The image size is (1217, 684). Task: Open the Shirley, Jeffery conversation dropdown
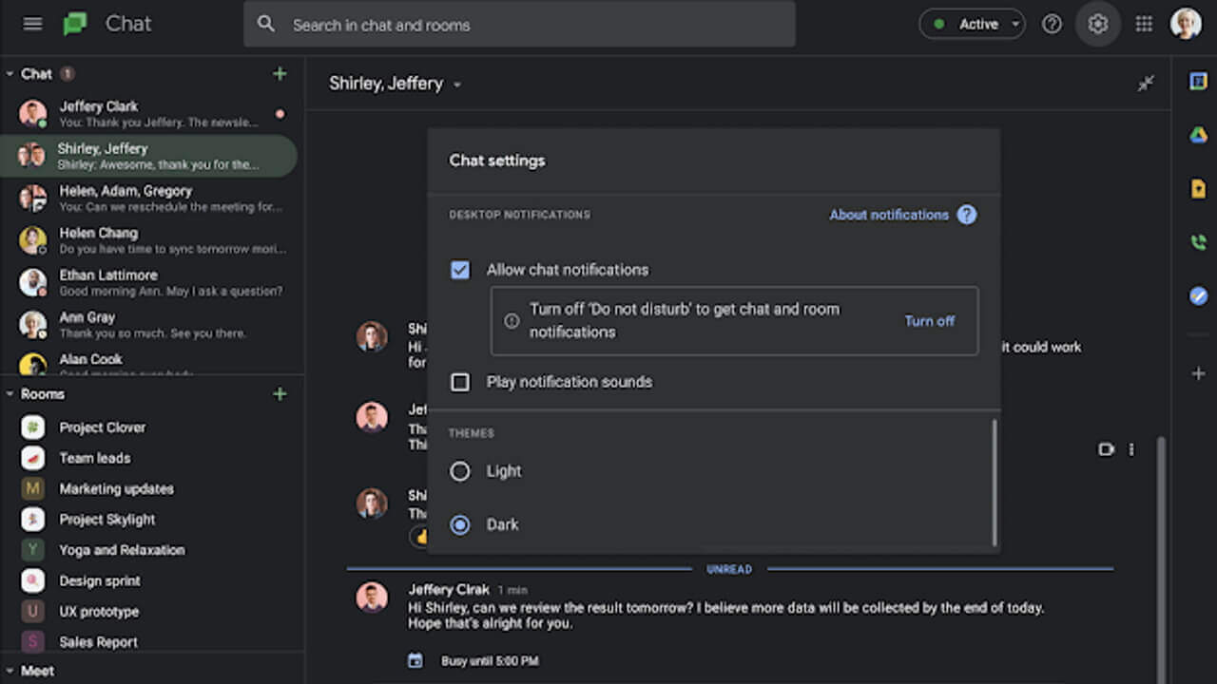point(457,84)
